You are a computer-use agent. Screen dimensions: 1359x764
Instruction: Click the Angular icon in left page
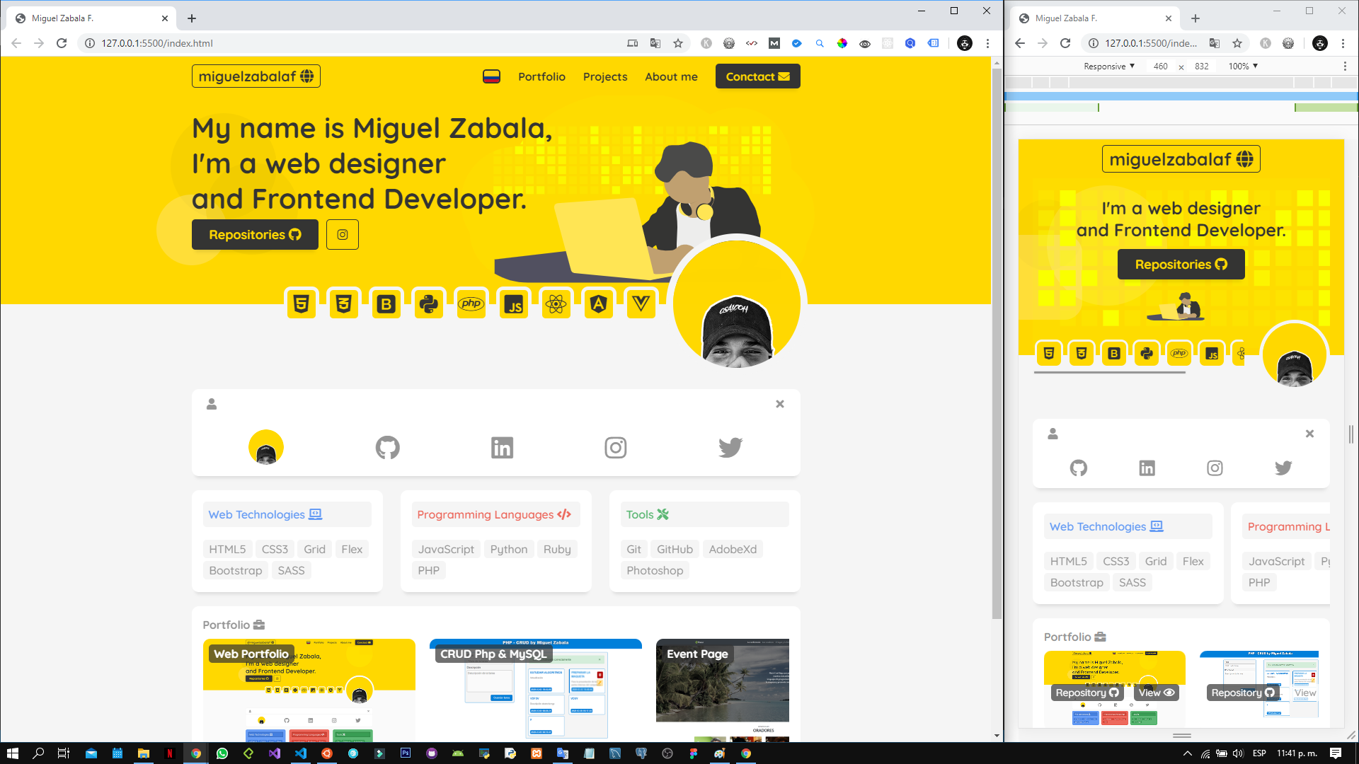[x=599, y=304]
